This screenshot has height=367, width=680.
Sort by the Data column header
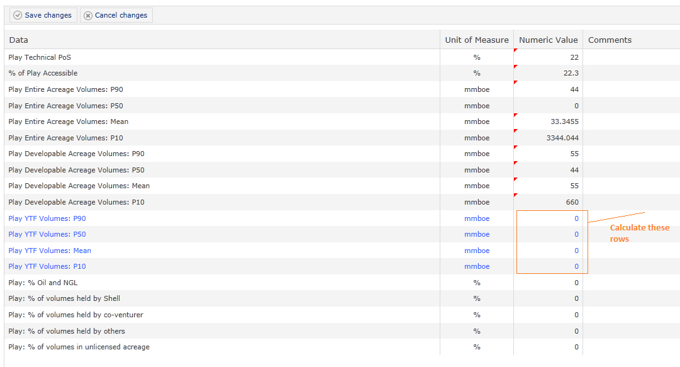pyautogui.click(x=19, y=40)
